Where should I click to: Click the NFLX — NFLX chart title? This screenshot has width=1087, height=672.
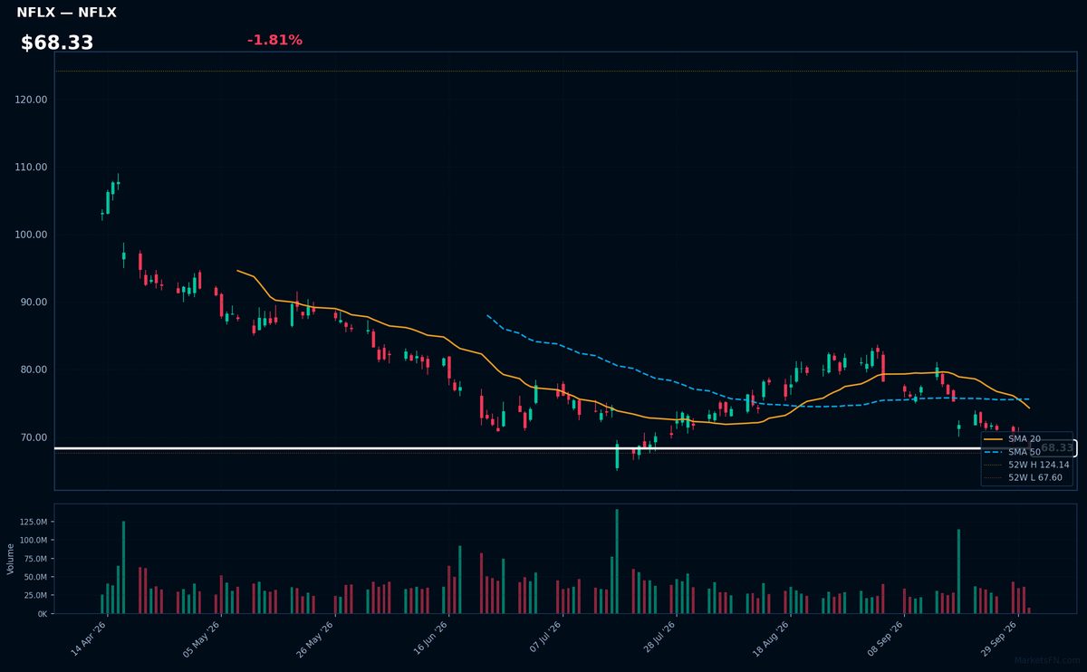click(x=66, y=13)
